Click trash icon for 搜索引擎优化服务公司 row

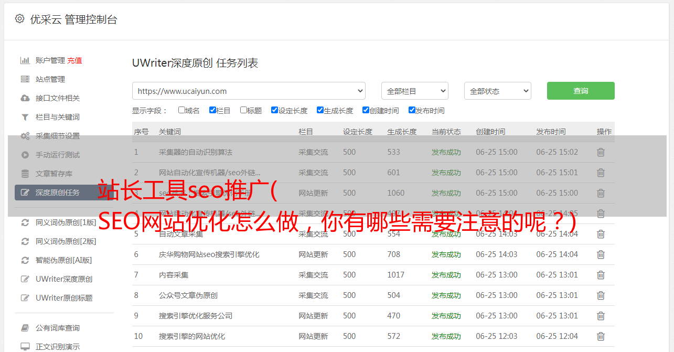[x=601, y=316]
